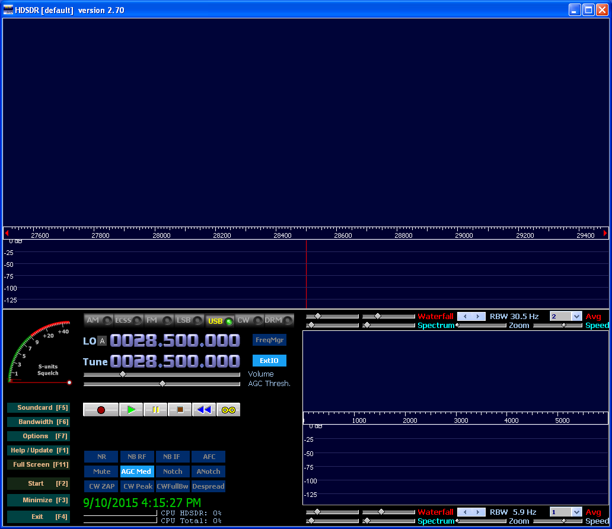Screen dimensions: 612x529
Task: Switch demodulation mode to CW
Action: (x=250, y=320)
